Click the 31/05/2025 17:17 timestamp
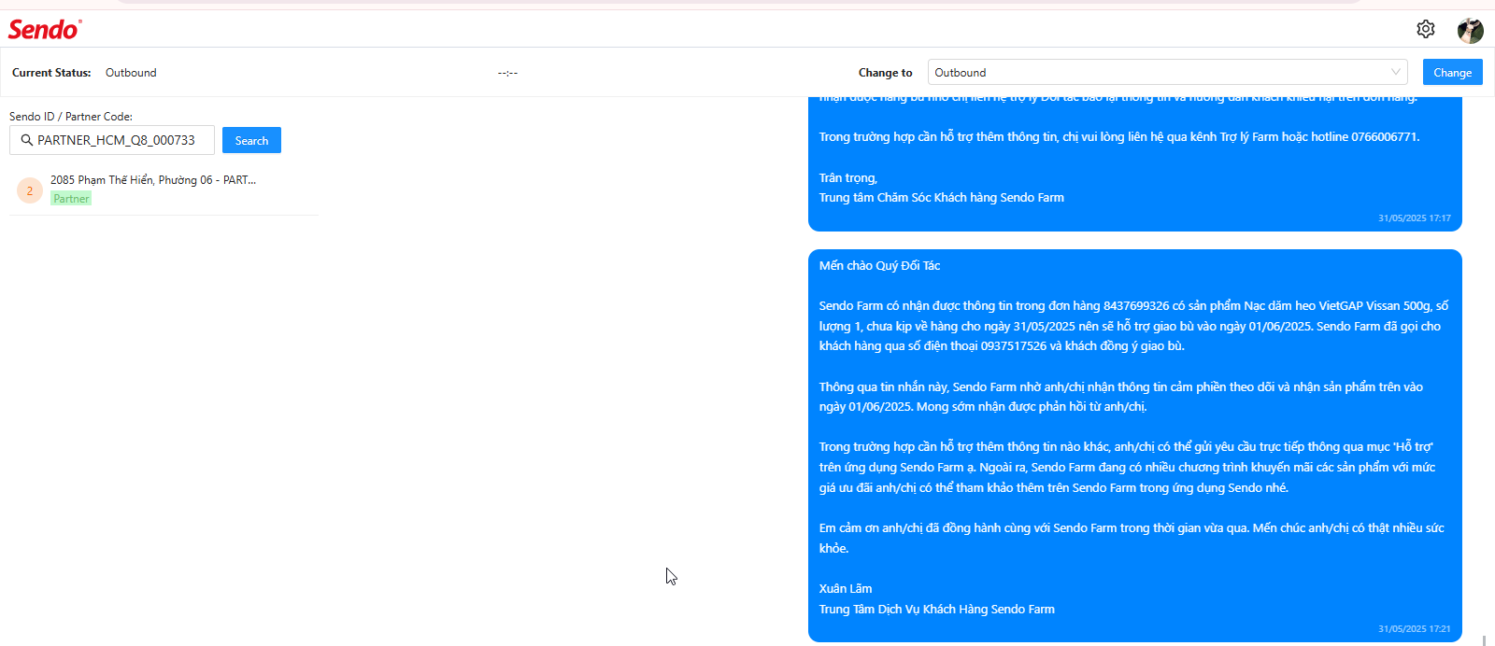Viewport: 1495px width, 646px height. [1414, 218]
